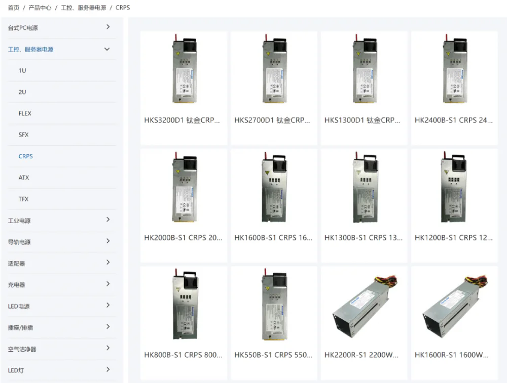
Task: Collapse the 工控、服务器电源 category chevron
Action: 107,49
